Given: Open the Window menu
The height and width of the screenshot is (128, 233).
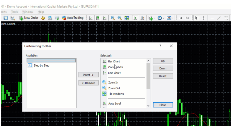Looking at the screenshot, I should (28, 12).
